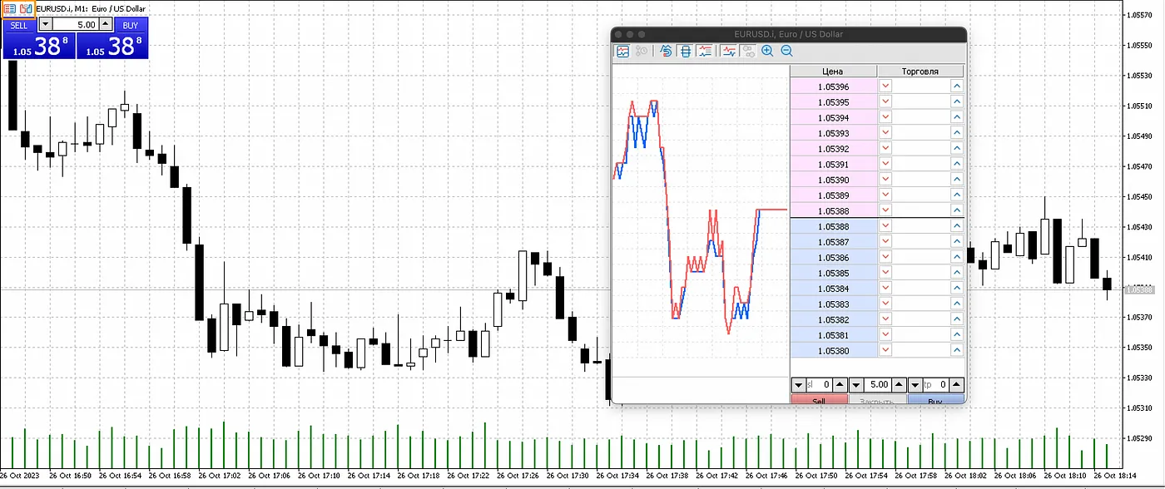Zoom in with the magnifier plus icon
The height and width of the screenshot is (489, 1165).
[x=767, y=51]
